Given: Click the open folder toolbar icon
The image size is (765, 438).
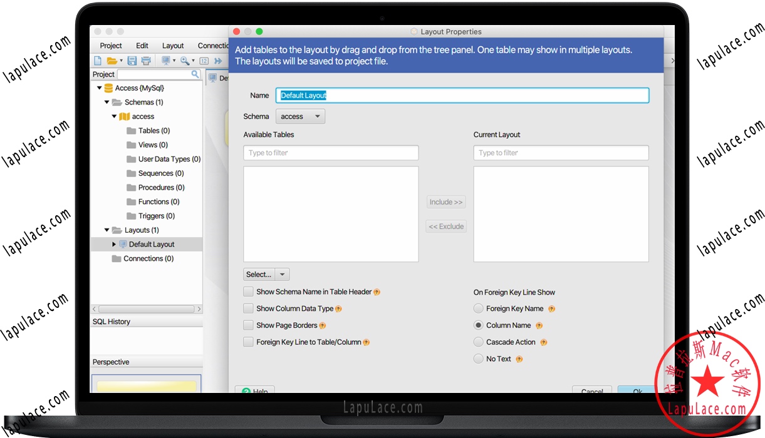Looking at the screenshot, I should (x=112, y=61).
